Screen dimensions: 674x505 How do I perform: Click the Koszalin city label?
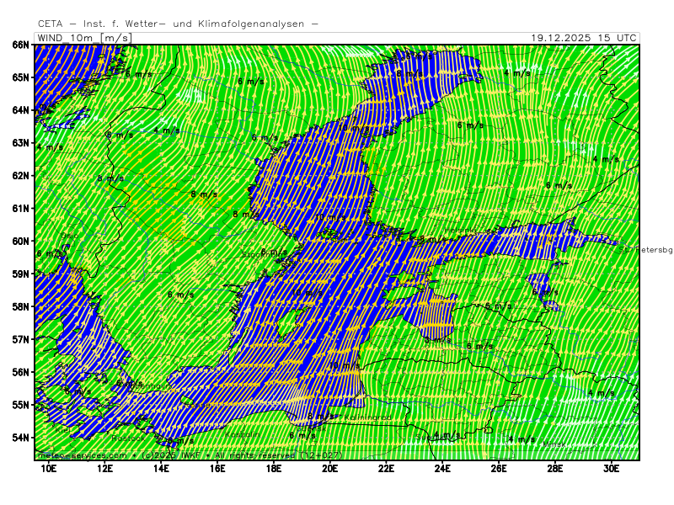pyautogui.click(x=242, y=434)
